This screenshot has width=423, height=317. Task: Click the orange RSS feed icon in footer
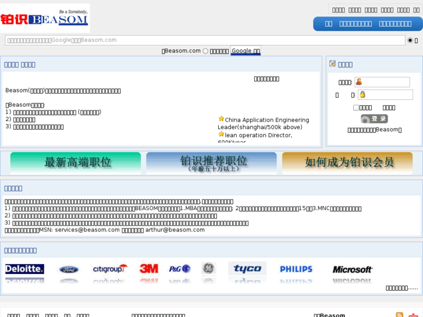[x=400, y=315]
